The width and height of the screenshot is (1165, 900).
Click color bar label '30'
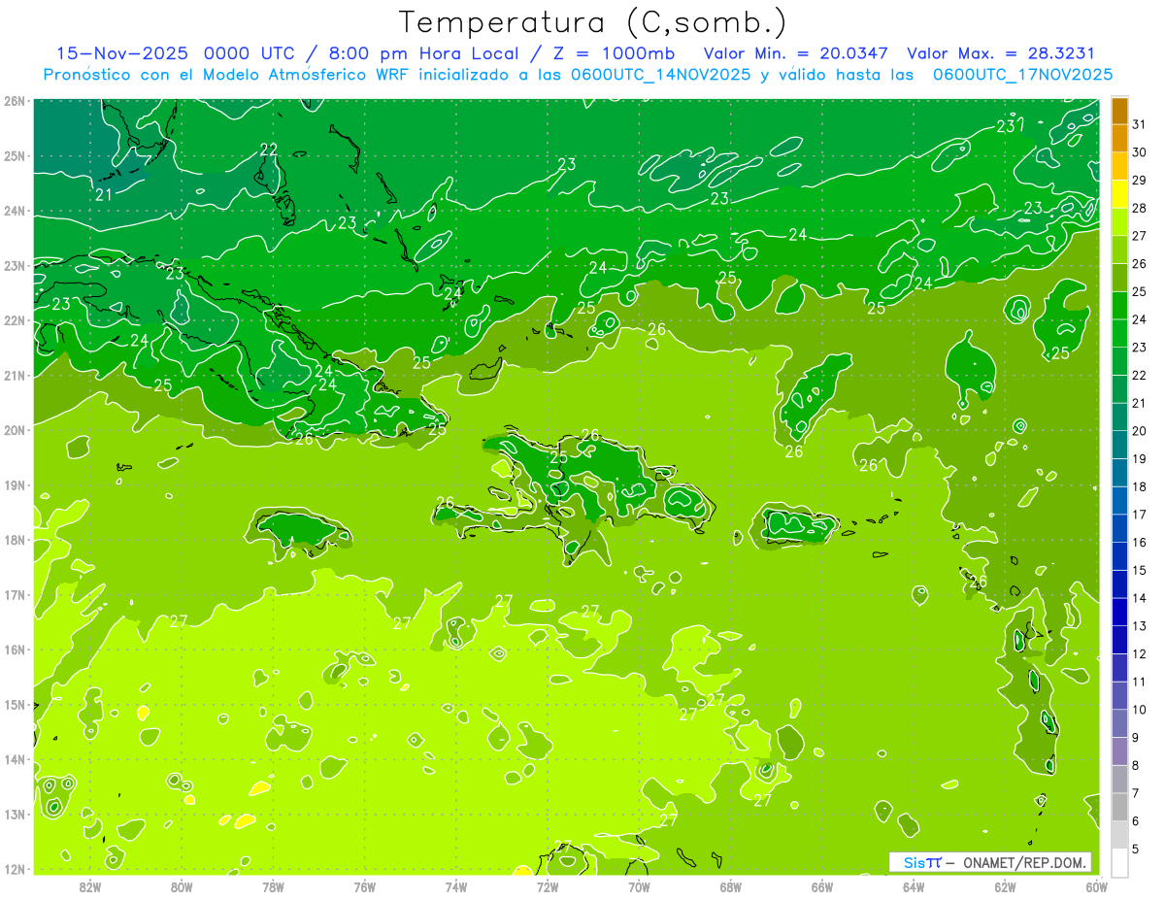click(1139, 152)
